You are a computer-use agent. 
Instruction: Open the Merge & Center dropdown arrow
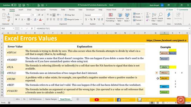click(x=81, y=19)
